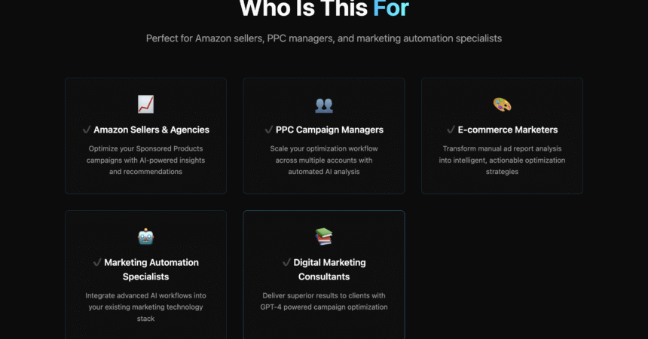Image resolution: width=648 pixels, height=339 pixels.
Task: Select the Amazon Sellers & Agencies heading
Action: tap(151, 130)
